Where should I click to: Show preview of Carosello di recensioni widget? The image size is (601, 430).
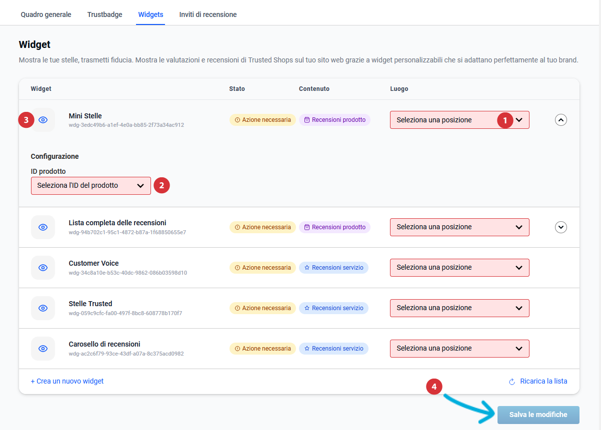[43, 349]
